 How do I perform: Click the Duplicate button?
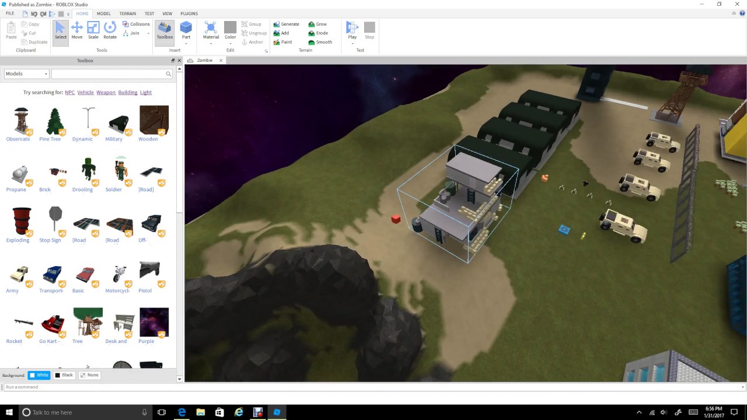tap(34, 42)
